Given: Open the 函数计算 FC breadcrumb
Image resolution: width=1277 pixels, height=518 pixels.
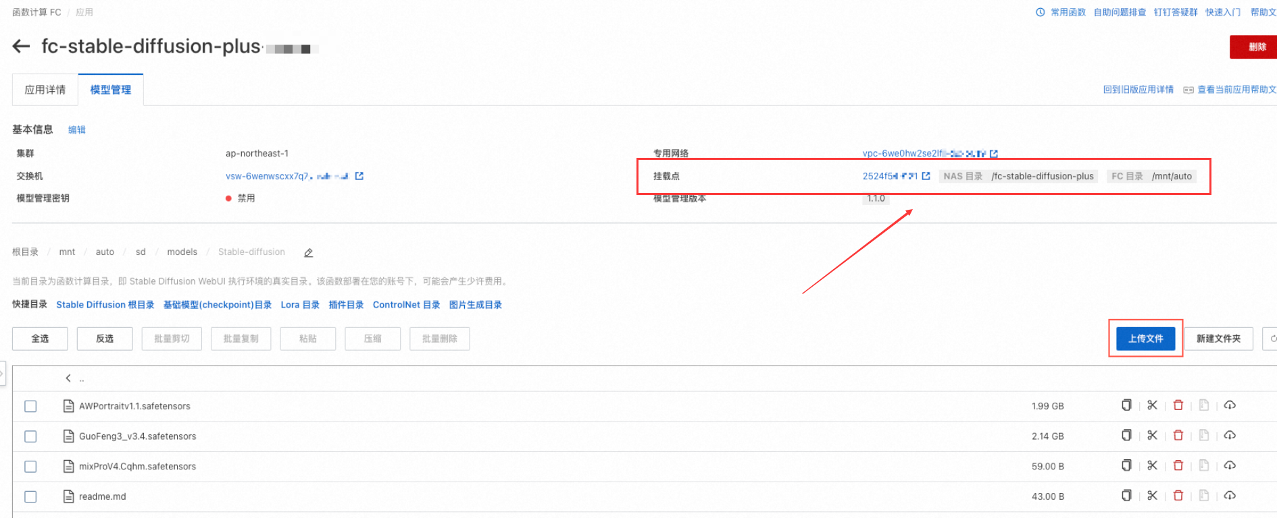Looking at the screenshot, I should (36, 12).
